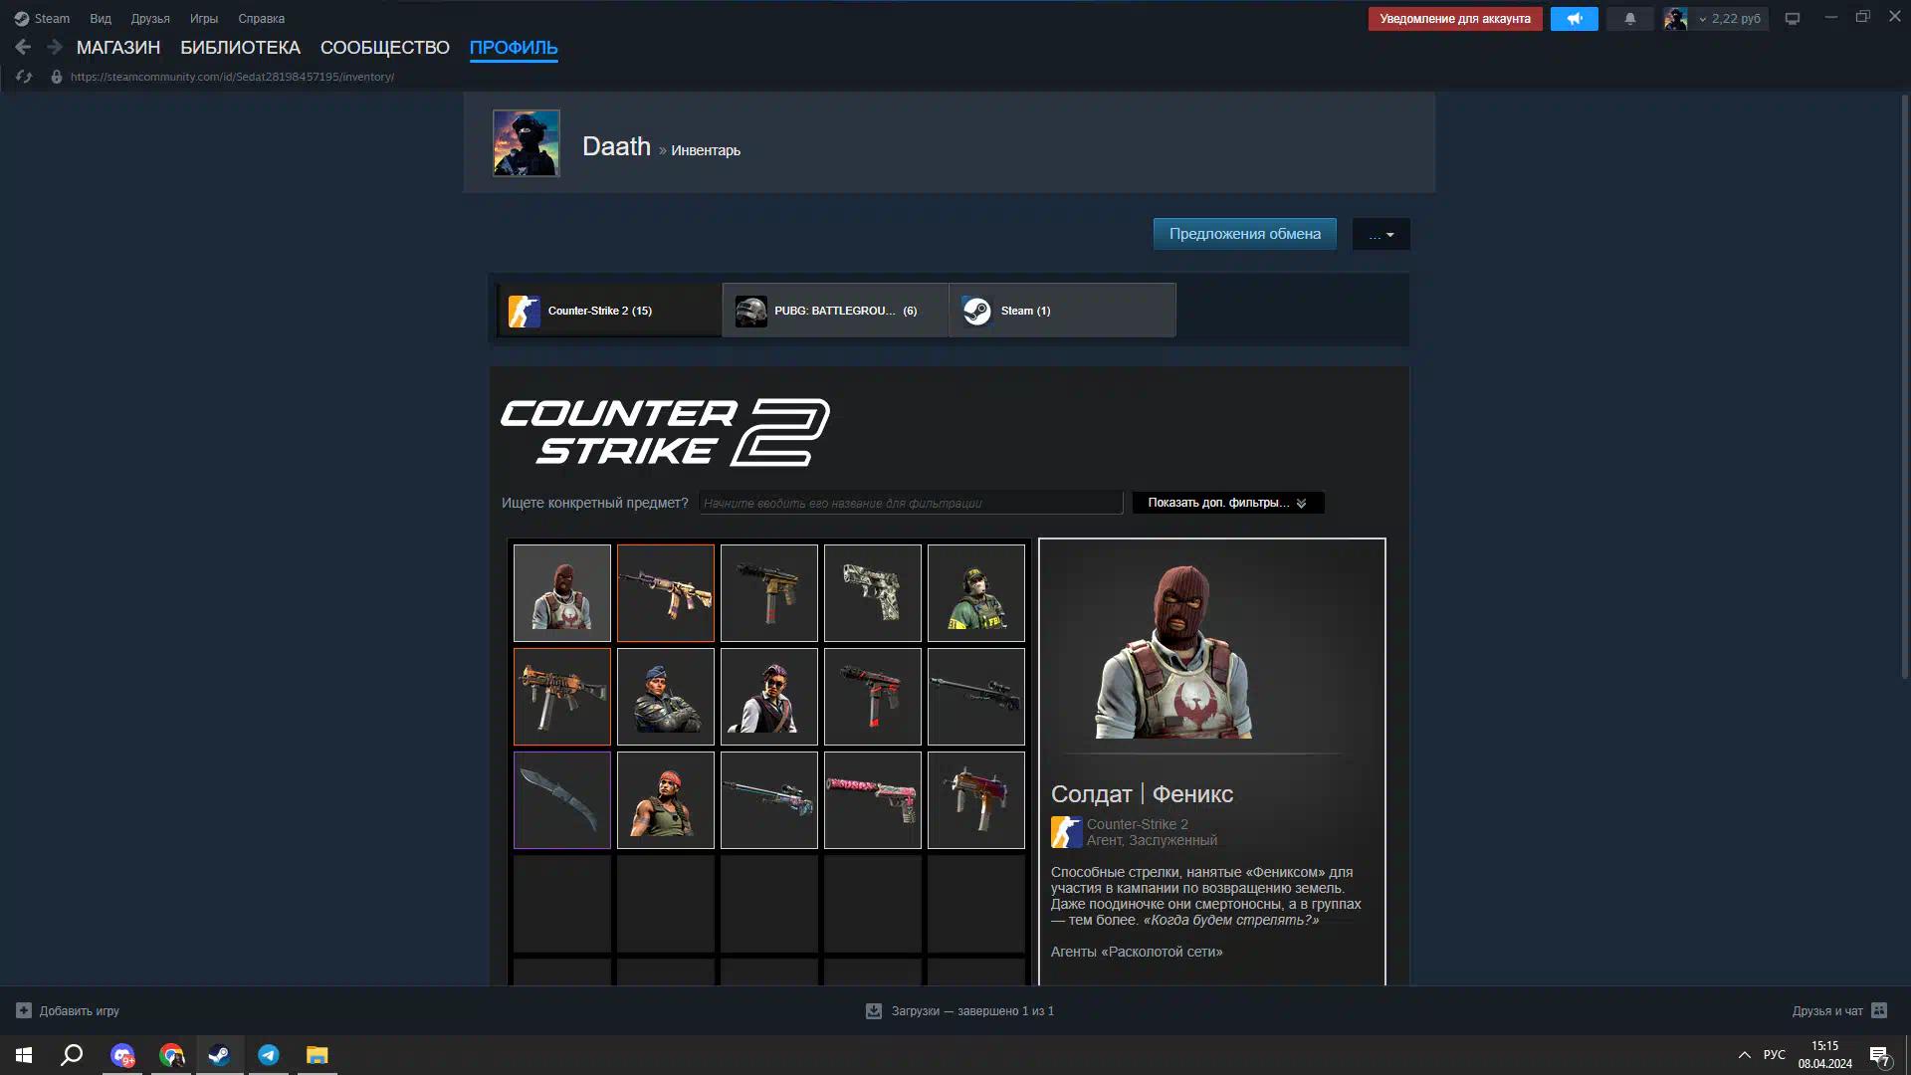Screen dimensions: 1911x1075
Task: Open the Игры menu
Action: click(x=204, y=19)
